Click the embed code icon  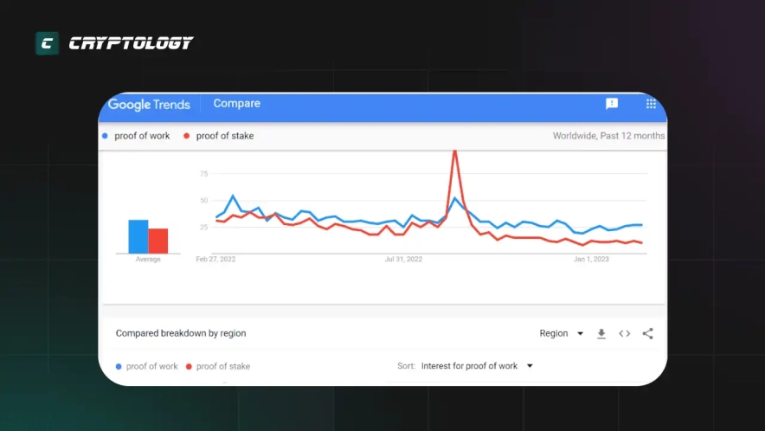624,333
